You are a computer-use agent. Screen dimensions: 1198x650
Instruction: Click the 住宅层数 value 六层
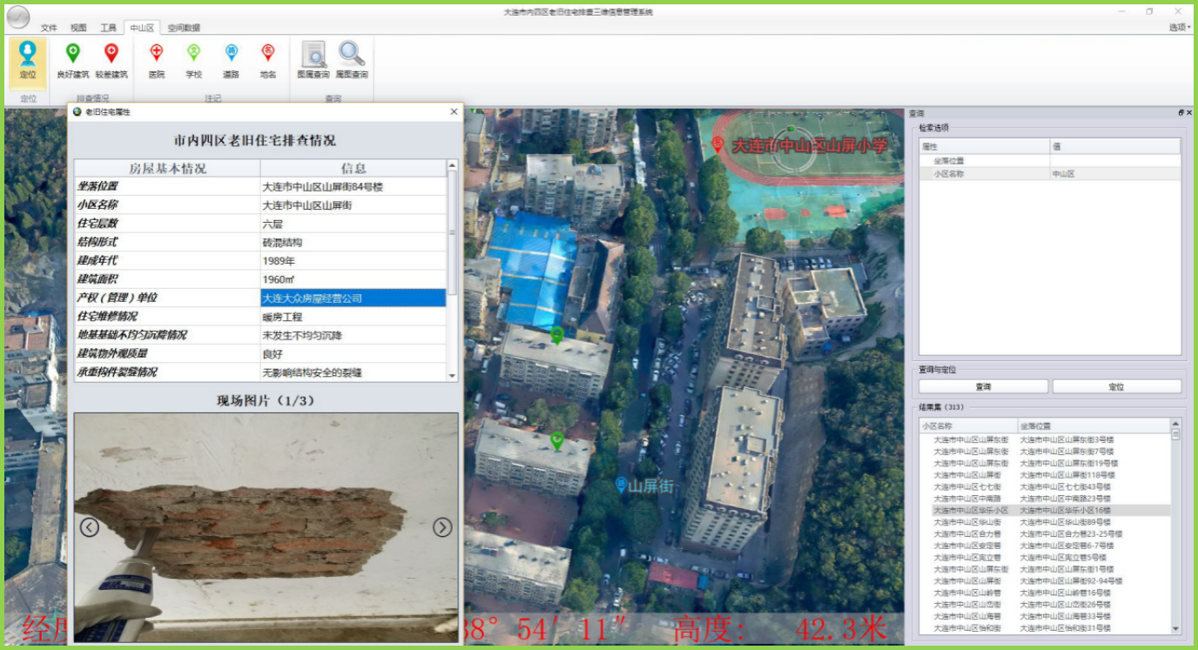coord(273,224)
